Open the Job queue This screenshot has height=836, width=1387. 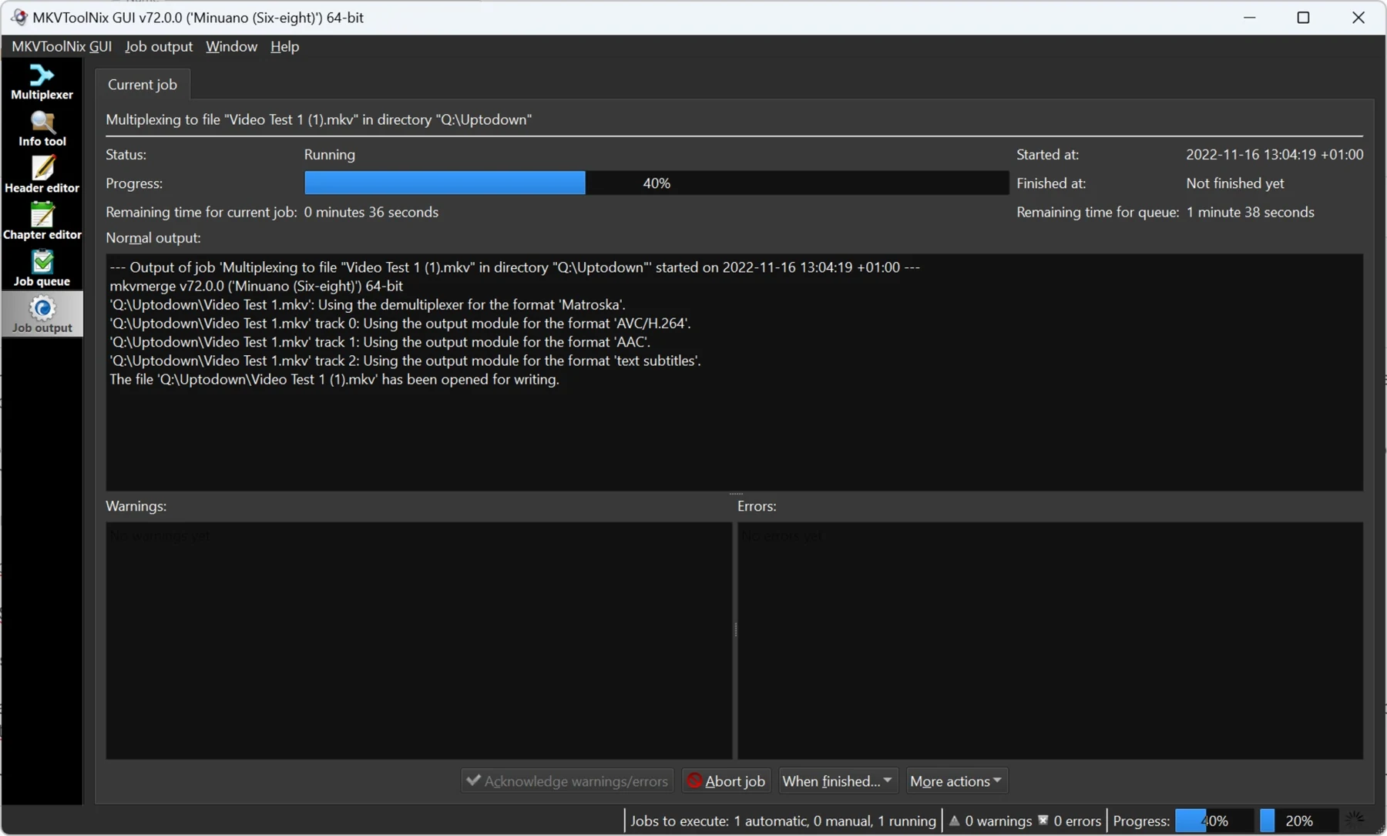pyautogui.click(x=42, y=268)
